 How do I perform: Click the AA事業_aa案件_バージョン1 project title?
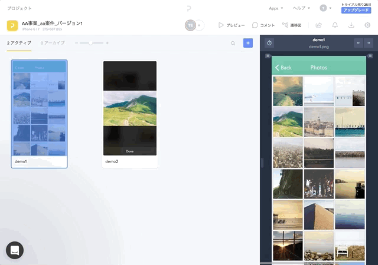tap(52, 24)
